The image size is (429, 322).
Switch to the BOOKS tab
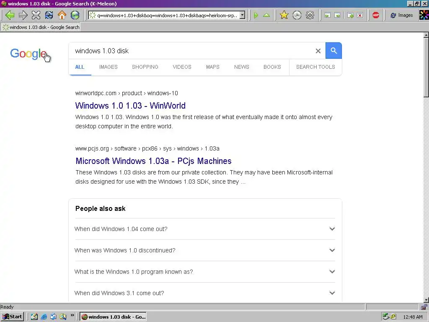(x=272, y=67)
